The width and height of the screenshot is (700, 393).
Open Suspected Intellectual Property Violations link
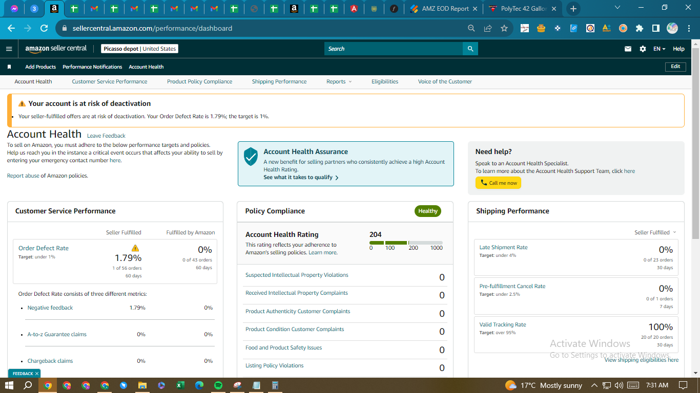point(297,275)
